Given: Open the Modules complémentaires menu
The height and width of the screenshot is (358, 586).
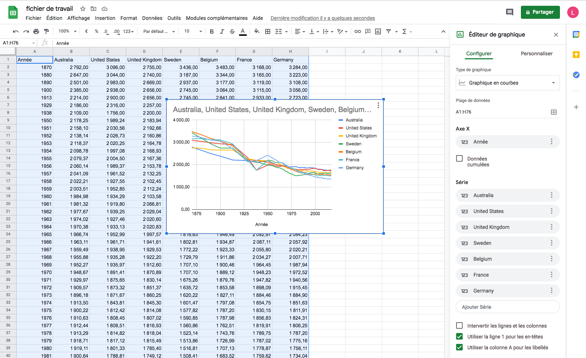Looking at the screenshot, I should [217, 18].
